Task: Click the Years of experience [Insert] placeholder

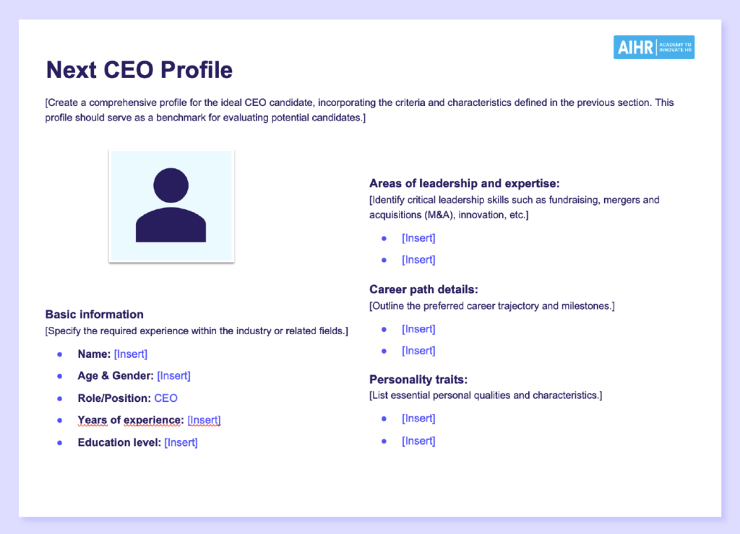Action: [204, 420]
